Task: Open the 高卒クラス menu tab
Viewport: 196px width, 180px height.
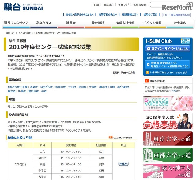Action: tap(43, 23)
